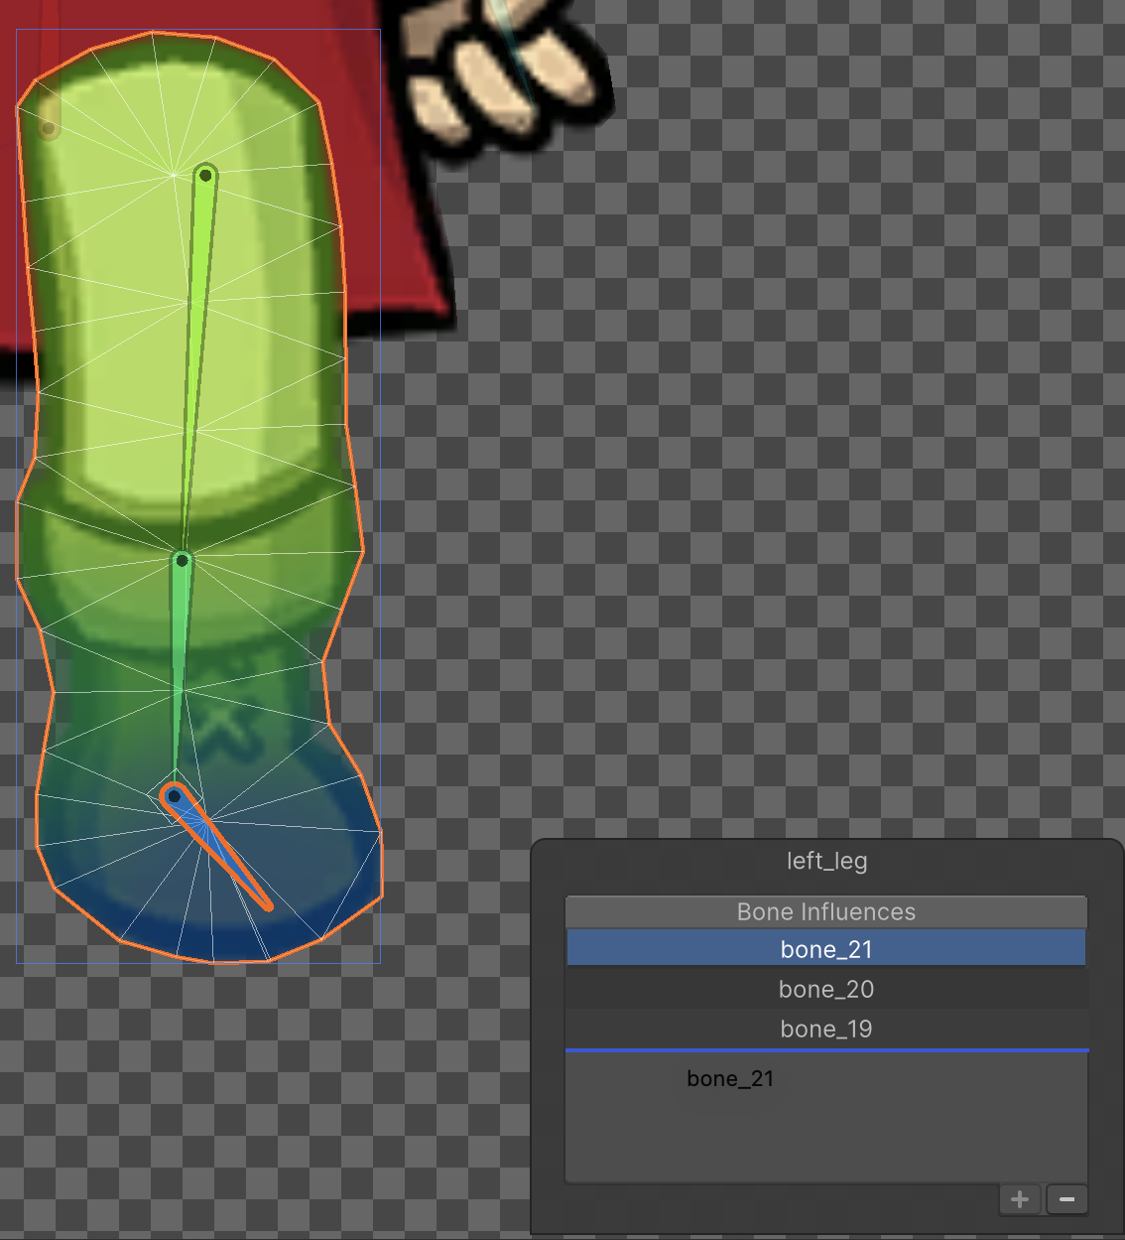Click the left_leg panel title

(x=826, y=861)
